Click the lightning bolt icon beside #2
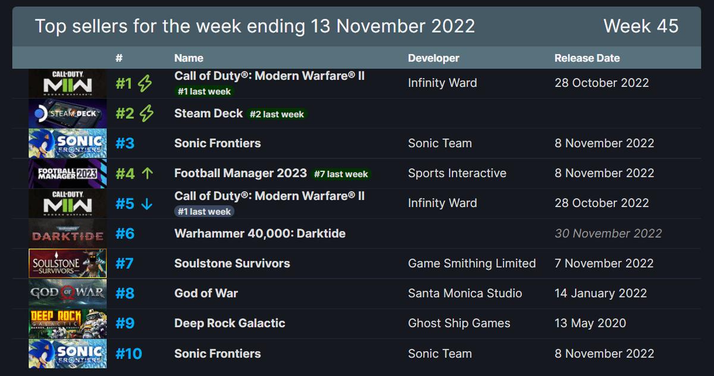 146,114
